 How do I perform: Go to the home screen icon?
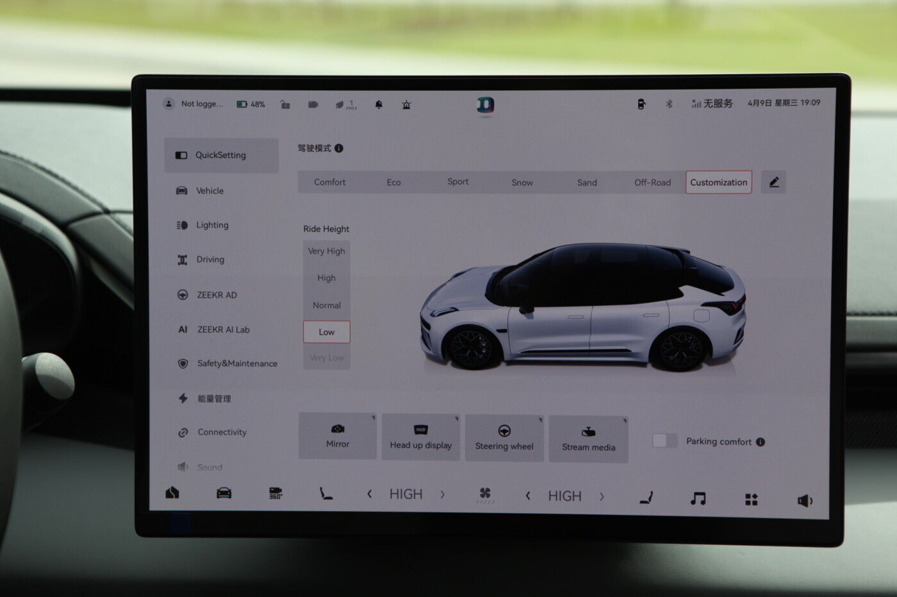coord(172,493)
